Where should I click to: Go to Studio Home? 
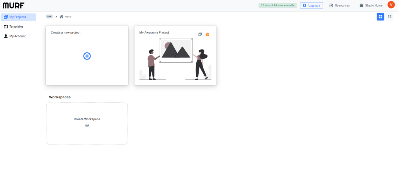coord(371,5)
